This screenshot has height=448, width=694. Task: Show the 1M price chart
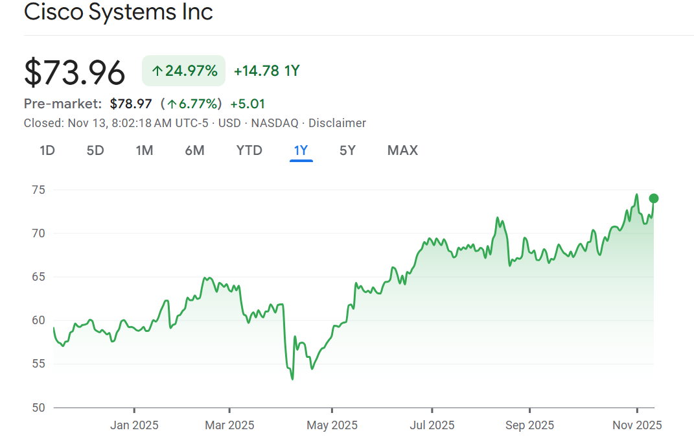pyautogui.click(x=145, y=150)
